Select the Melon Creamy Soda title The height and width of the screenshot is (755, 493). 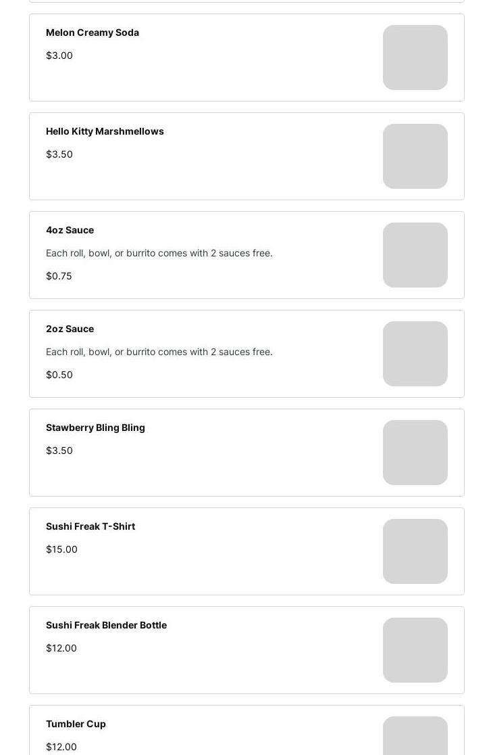point(93,32)
